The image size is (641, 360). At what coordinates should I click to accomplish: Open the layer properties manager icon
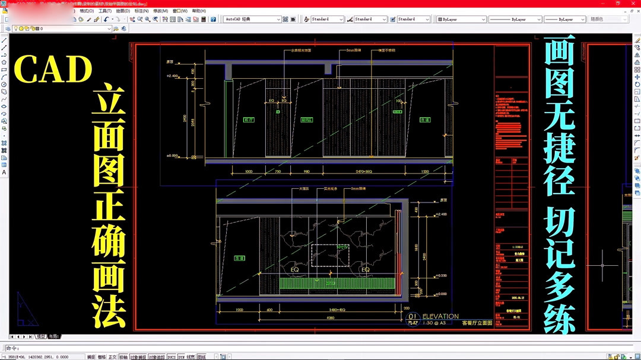coord(8,28)
